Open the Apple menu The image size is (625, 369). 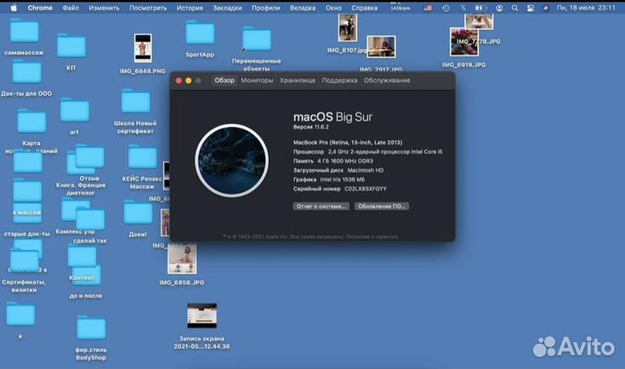(x=14, y=8)
